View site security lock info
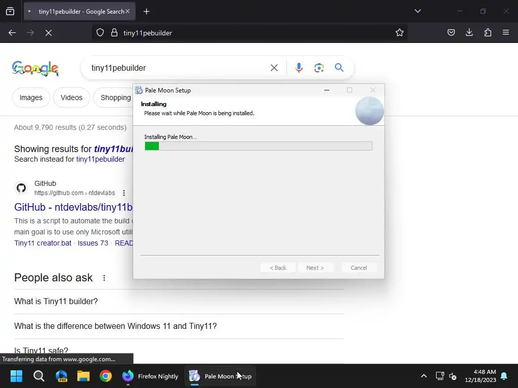Screen dimensions: 518x388 114,33
